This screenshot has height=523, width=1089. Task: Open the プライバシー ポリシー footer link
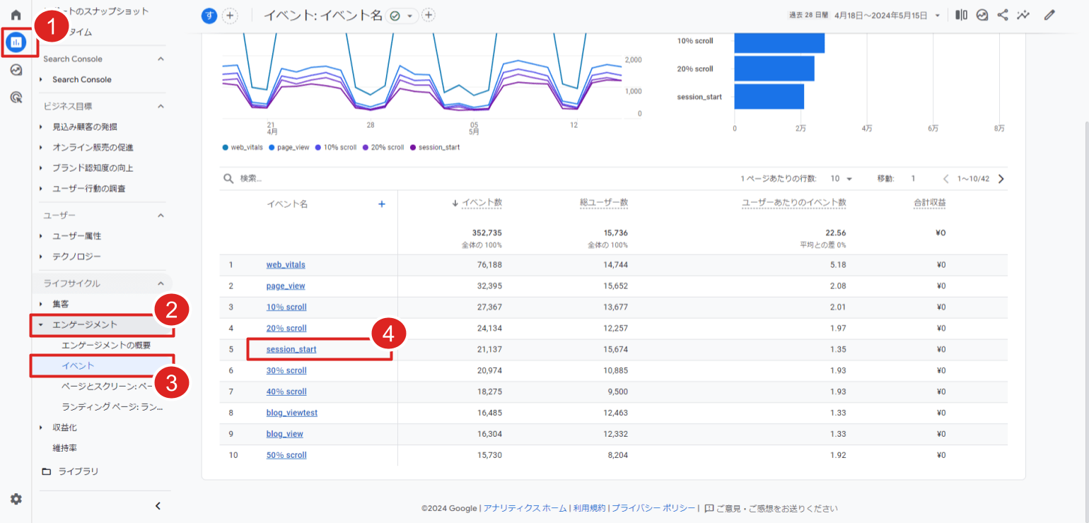tap(653, 508)
